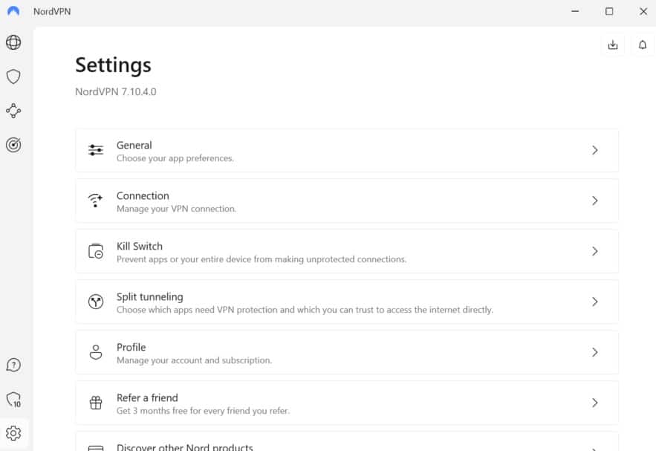Open the help chat bubble icon

[x=13, y=365]
